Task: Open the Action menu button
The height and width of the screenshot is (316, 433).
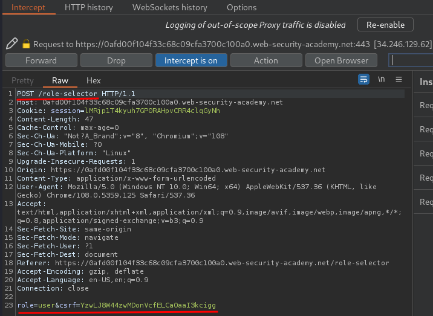Action: (266, 60)
